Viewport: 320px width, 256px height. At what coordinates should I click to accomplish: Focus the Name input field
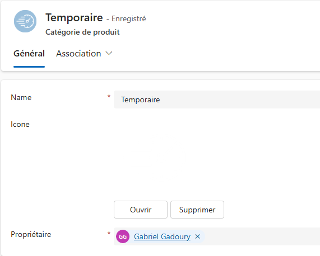217,99
